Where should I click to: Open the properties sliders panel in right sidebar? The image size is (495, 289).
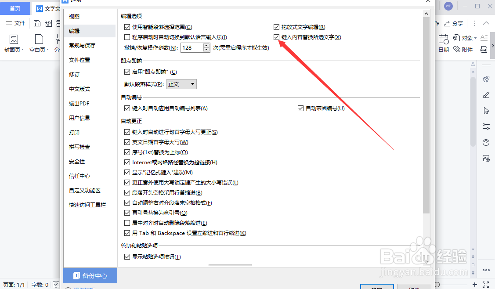pyautogui.click(x=486, y=126)
